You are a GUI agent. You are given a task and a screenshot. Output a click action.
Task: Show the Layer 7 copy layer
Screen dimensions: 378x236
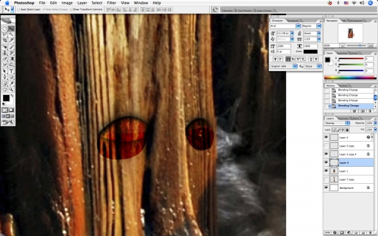326,179
